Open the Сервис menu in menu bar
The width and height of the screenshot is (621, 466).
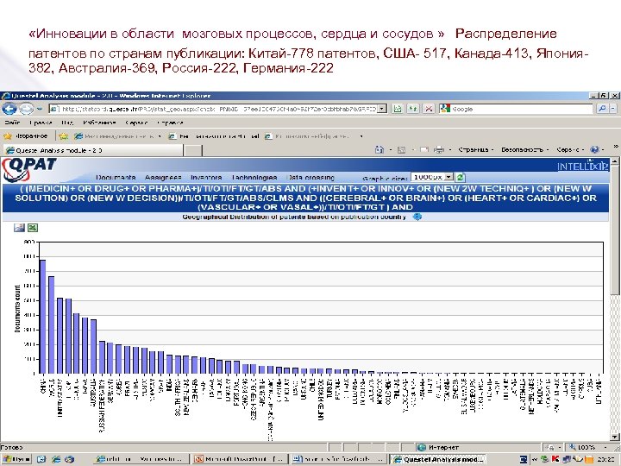click(136, 123)
